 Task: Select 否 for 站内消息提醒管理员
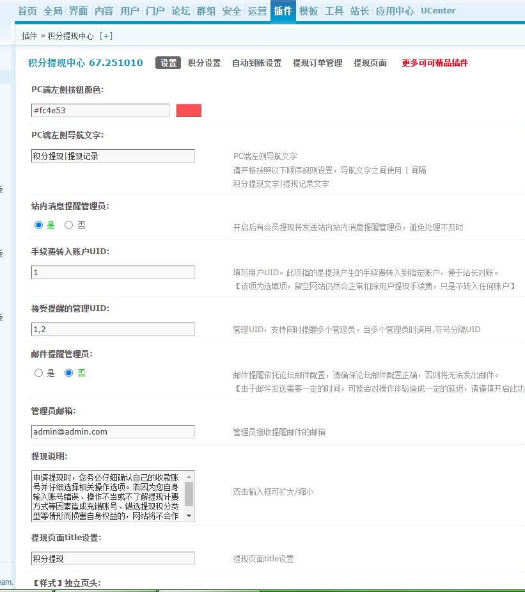(69, 225)
